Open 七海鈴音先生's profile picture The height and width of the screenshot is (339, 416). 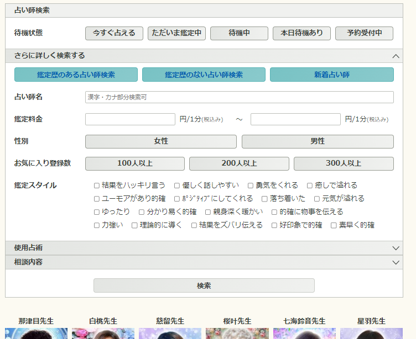[x=304, y=333]
